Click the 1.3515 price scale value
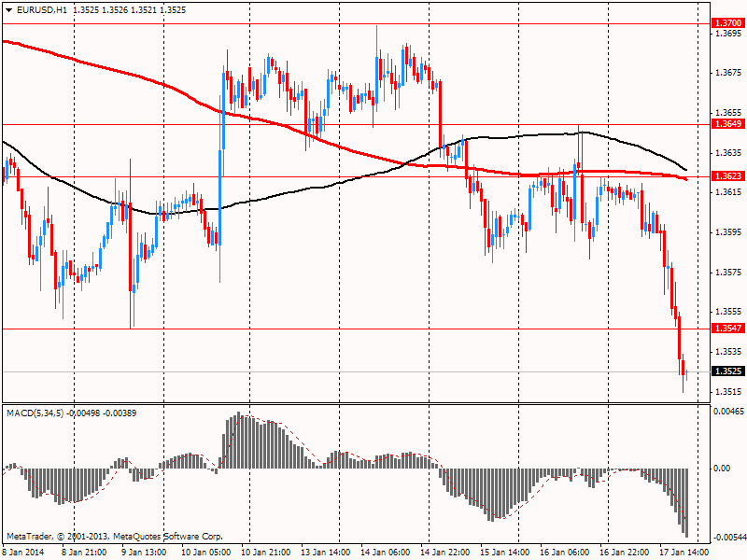 point(729,391)
